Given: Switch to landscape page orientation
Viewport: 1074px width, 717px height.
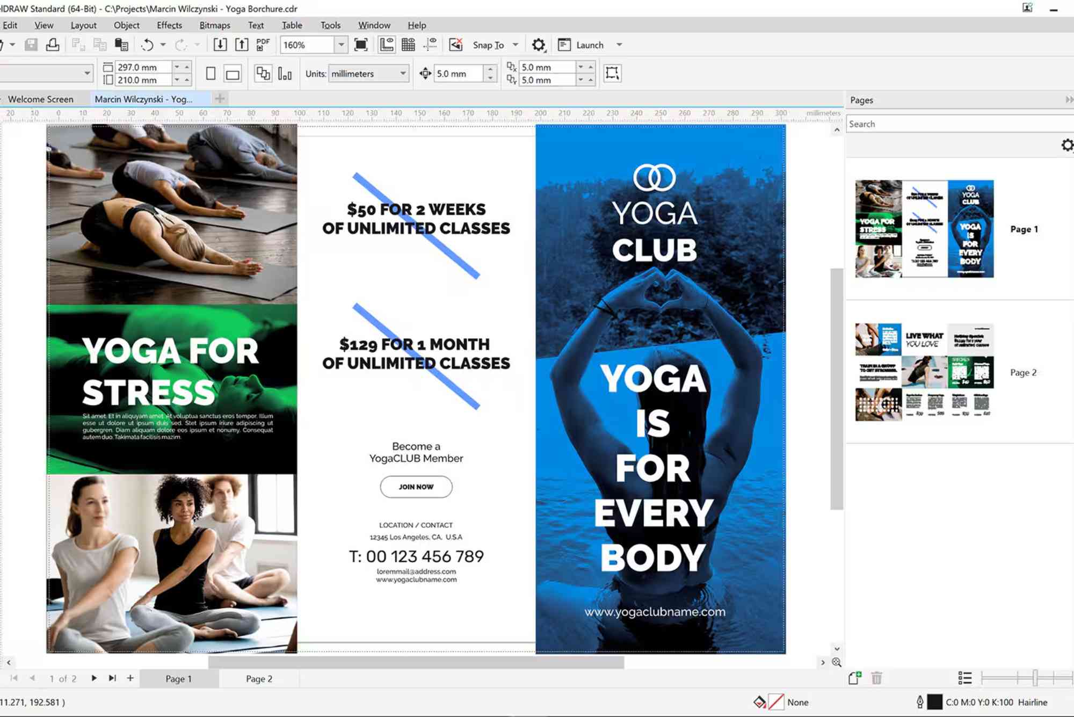Looking at the screenshot, I should [x=233, y=74].
